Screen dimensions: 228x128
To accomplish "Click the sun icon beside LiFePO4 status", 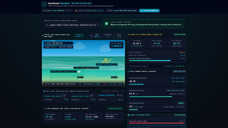I will (x=76, y=11).
